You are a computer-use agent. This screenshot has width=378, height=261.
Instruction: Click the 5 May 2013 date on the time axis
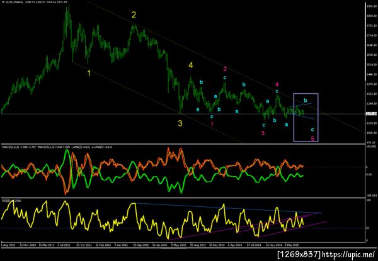[x=178, y=245]
